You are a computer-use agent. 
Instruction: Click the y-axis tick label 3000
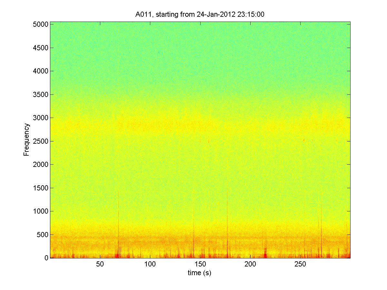pyautogui.click(x=41, y=118)
